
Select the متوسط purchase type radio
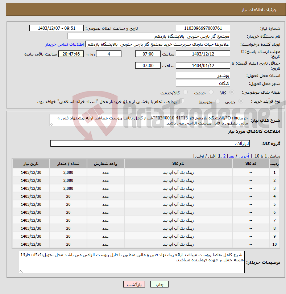pyautogui.click(x=217, y=101)
